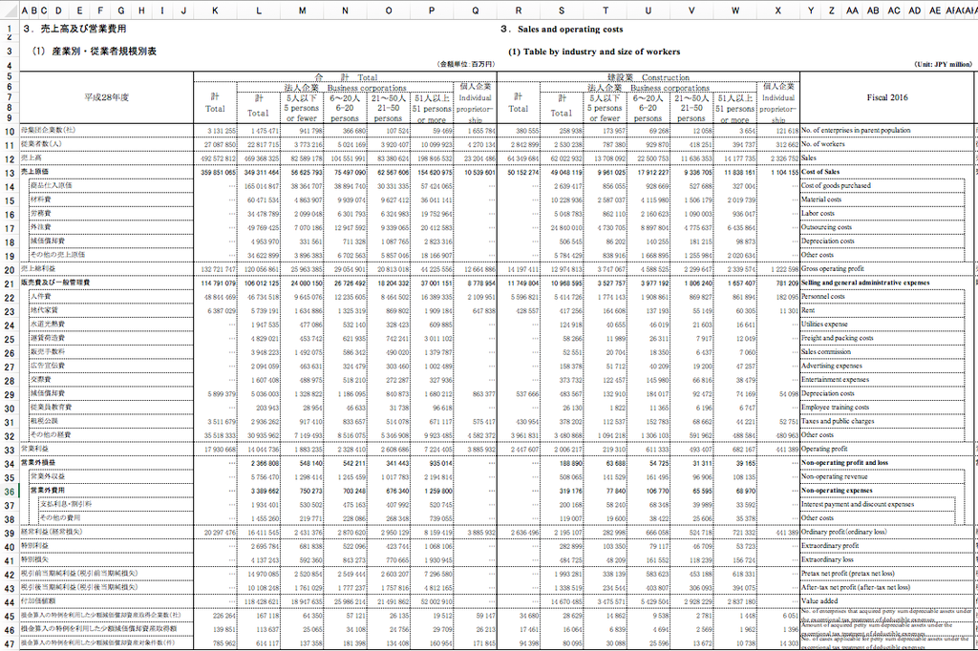Click 'Ordinary profit (ordinary loss)' label
The height and width of the screenshot is (651, 978).
click(843, 532)
